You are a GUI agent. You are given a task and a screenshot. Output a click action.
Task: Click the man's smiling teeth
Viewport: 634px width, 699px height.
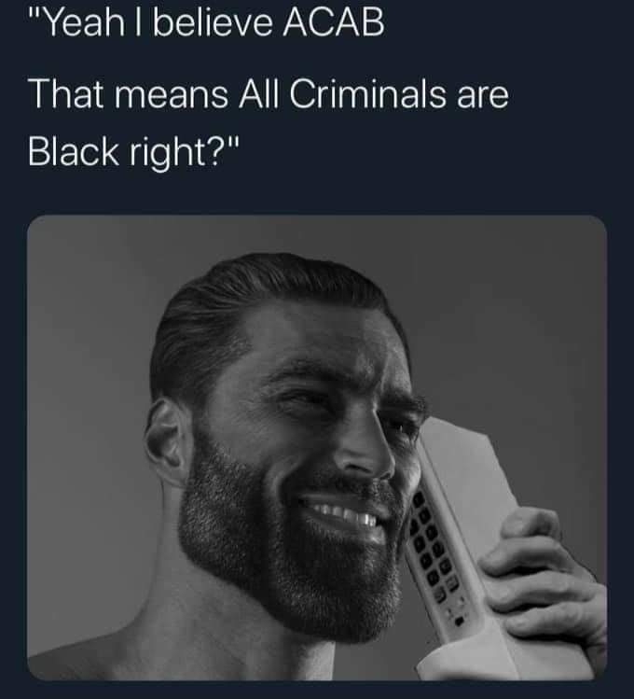tap(345, 514)
